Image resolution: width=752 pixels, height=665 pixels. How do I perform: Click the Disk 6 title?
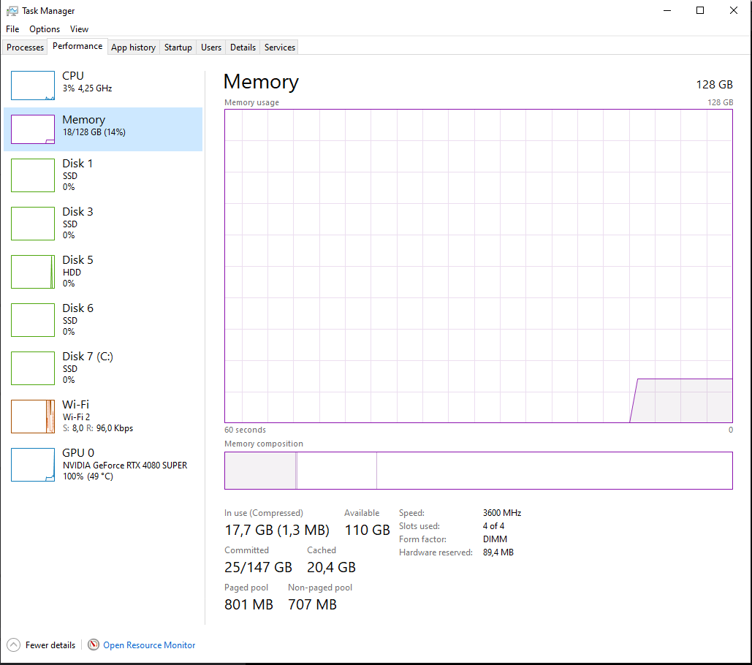click(x=77, y=308)
